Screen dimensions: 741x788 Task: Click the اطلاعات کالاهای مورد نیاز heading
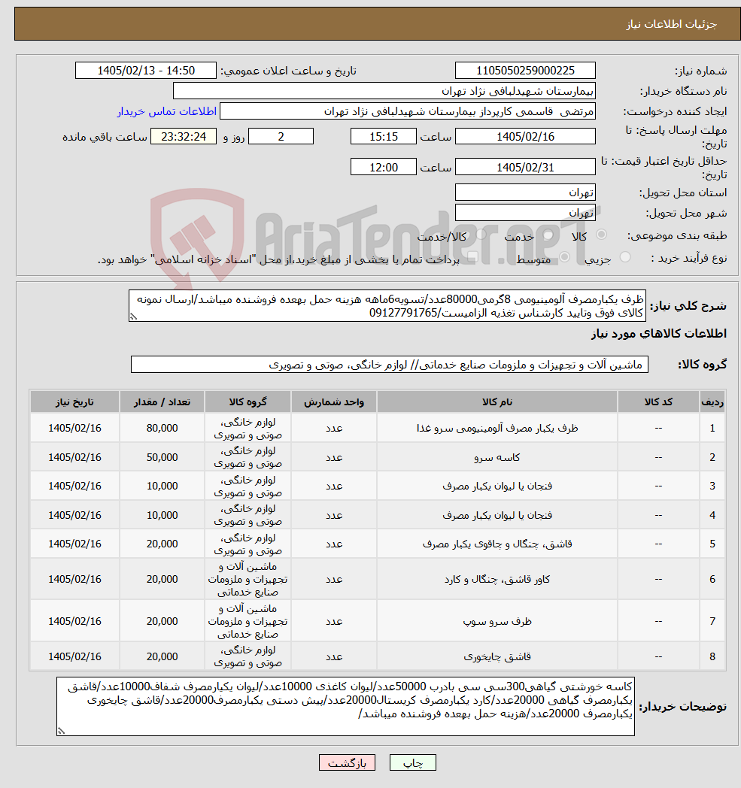(659, 334)
